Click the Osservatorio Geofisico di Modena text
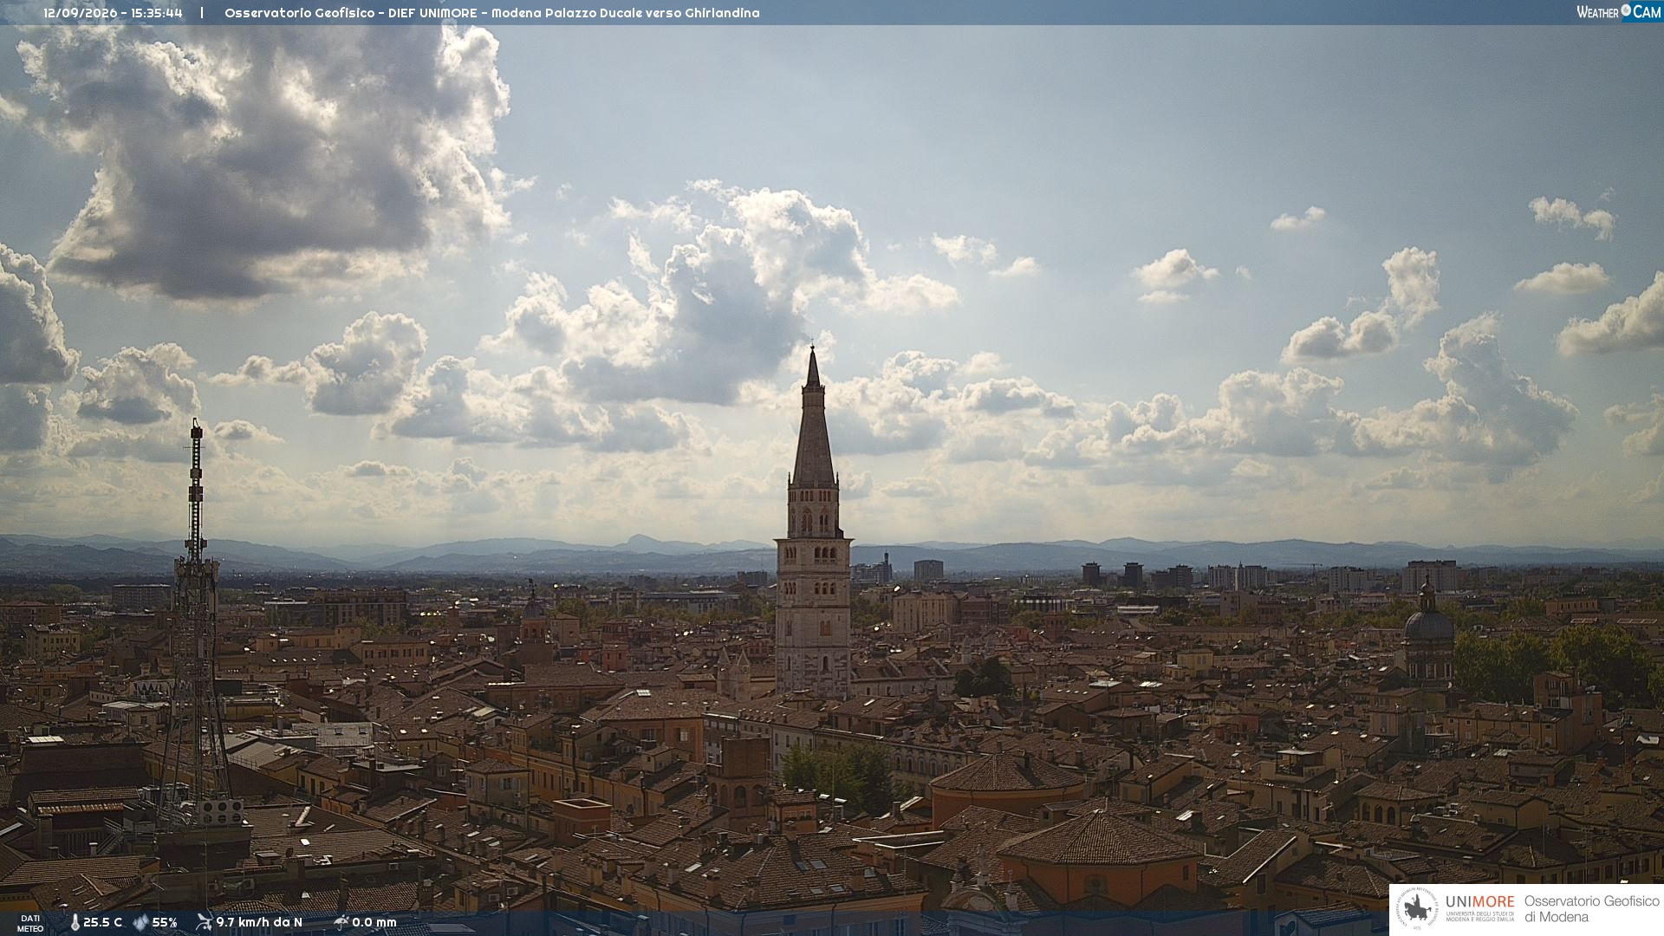The width and height of the screenshot is (1664, 936). click(1591, 909)
